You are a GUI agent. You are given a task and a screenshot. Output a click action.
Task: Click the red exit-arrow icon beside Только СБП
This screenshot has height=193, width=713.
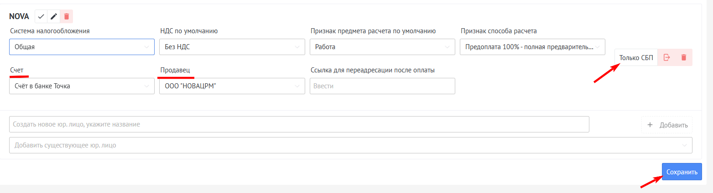point(666,57)
